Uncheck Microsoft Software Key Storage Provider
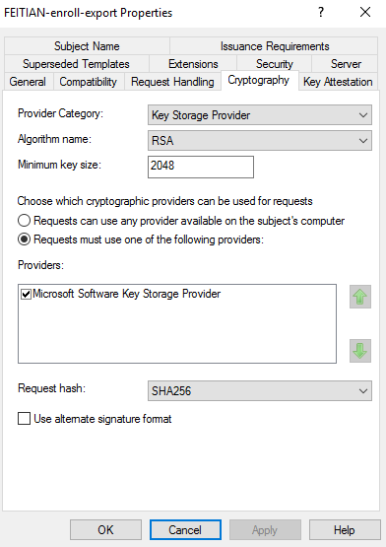Viewport: 386px width, 547px height. pyautogui.click(x=26, y=294)
